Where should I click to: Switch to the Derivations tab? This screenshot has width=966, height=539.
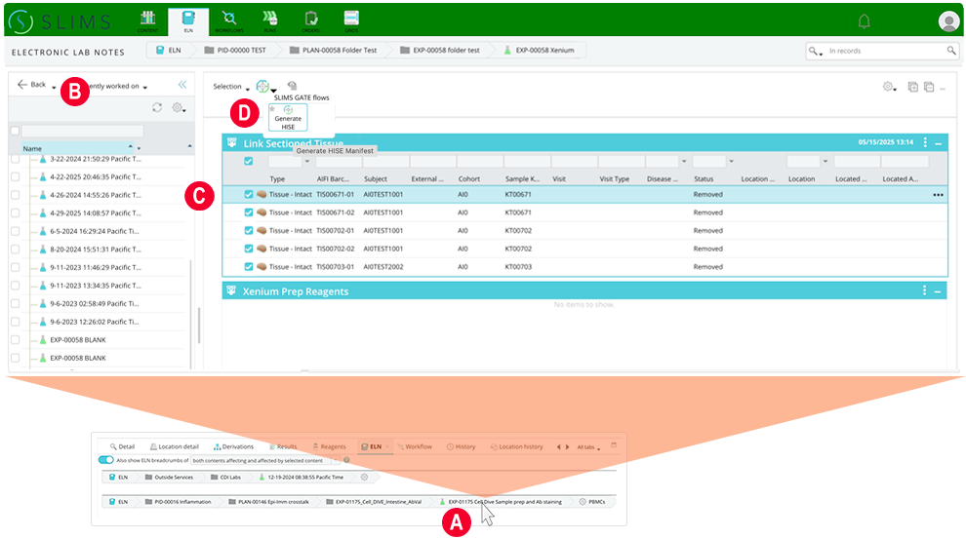(233, 446)
